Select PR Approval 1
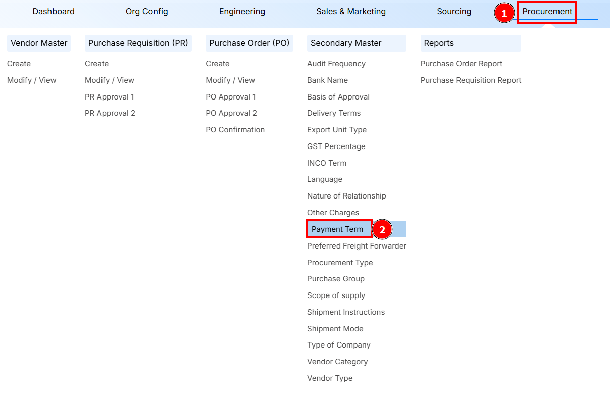Image resolution: width=610 pixels, height=395 pixels. pyautogui.click(x=110, y=96)
